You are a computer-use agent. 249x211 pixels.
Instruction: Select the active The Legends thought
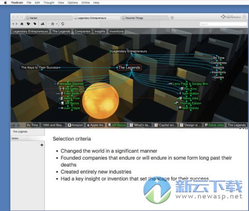coord(129,68)
